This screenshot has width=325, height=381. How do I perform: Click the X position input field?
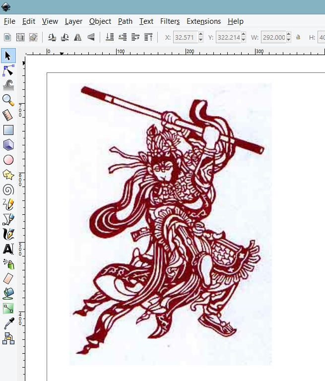pyautogui.click(x=186, y=37)
